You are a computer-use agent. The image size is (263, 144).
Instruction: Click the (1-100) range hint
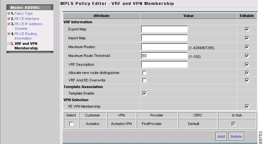[194, 57]
